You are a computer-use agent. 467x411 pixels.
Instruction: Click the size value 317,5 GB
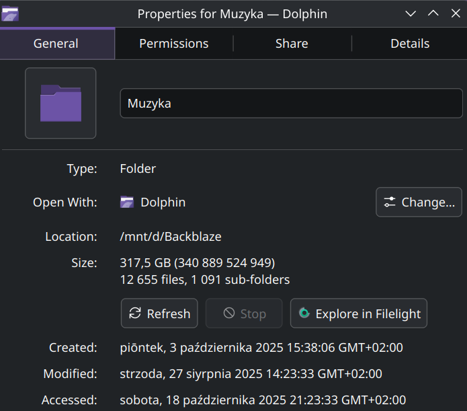pyautogui.click(x=145, y=263)
